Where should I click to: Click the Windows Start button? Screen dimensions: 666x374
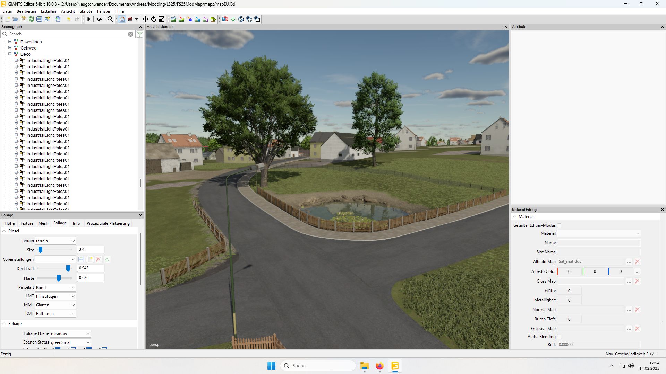(x=272, y=366)
